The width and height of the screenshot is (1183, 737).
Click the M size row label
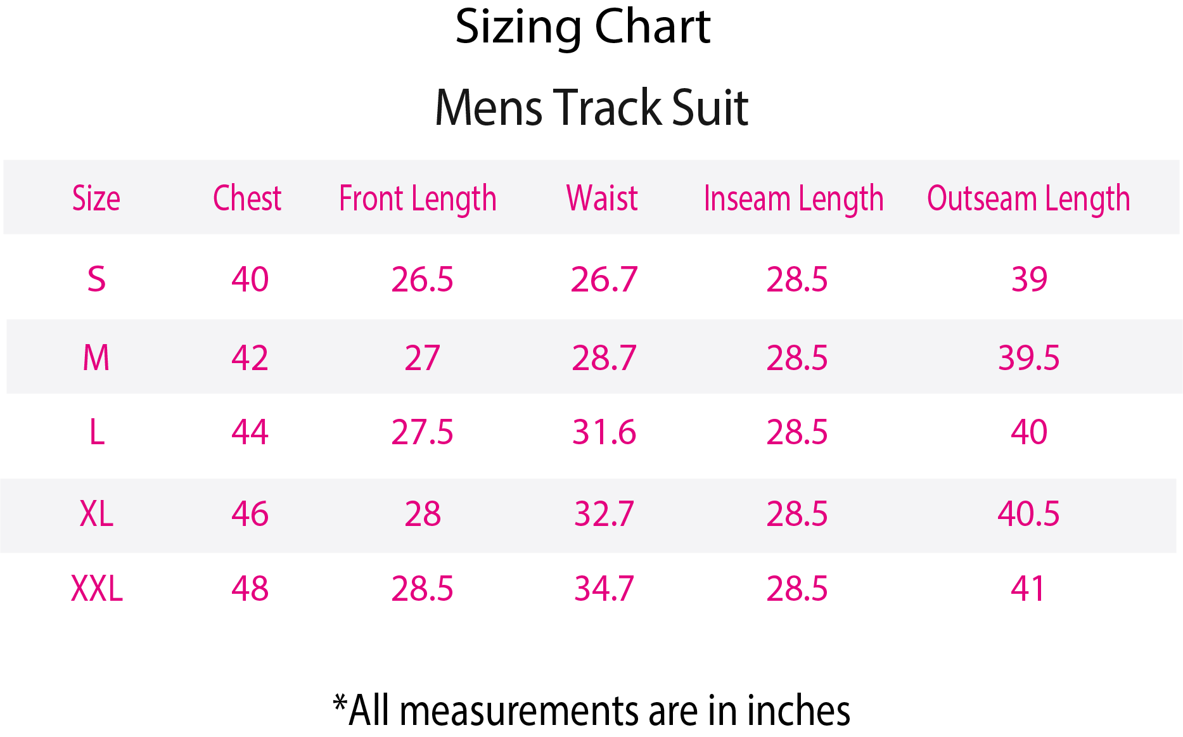pos(96,358)
